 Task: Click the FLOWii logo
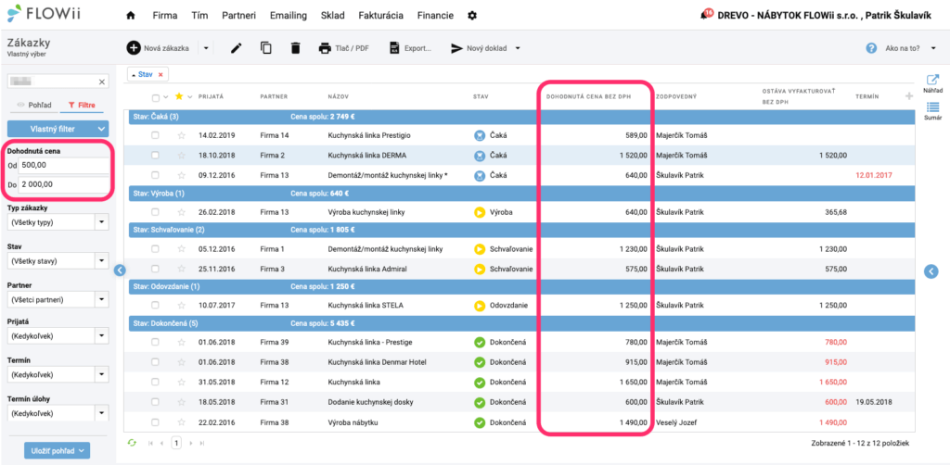coord(45,13)
